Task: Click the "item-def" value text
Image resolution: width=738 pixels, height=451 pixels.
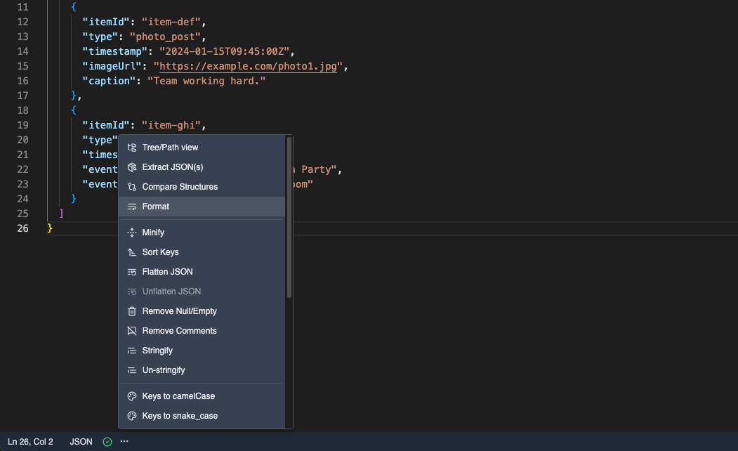Action: (171, 22)
